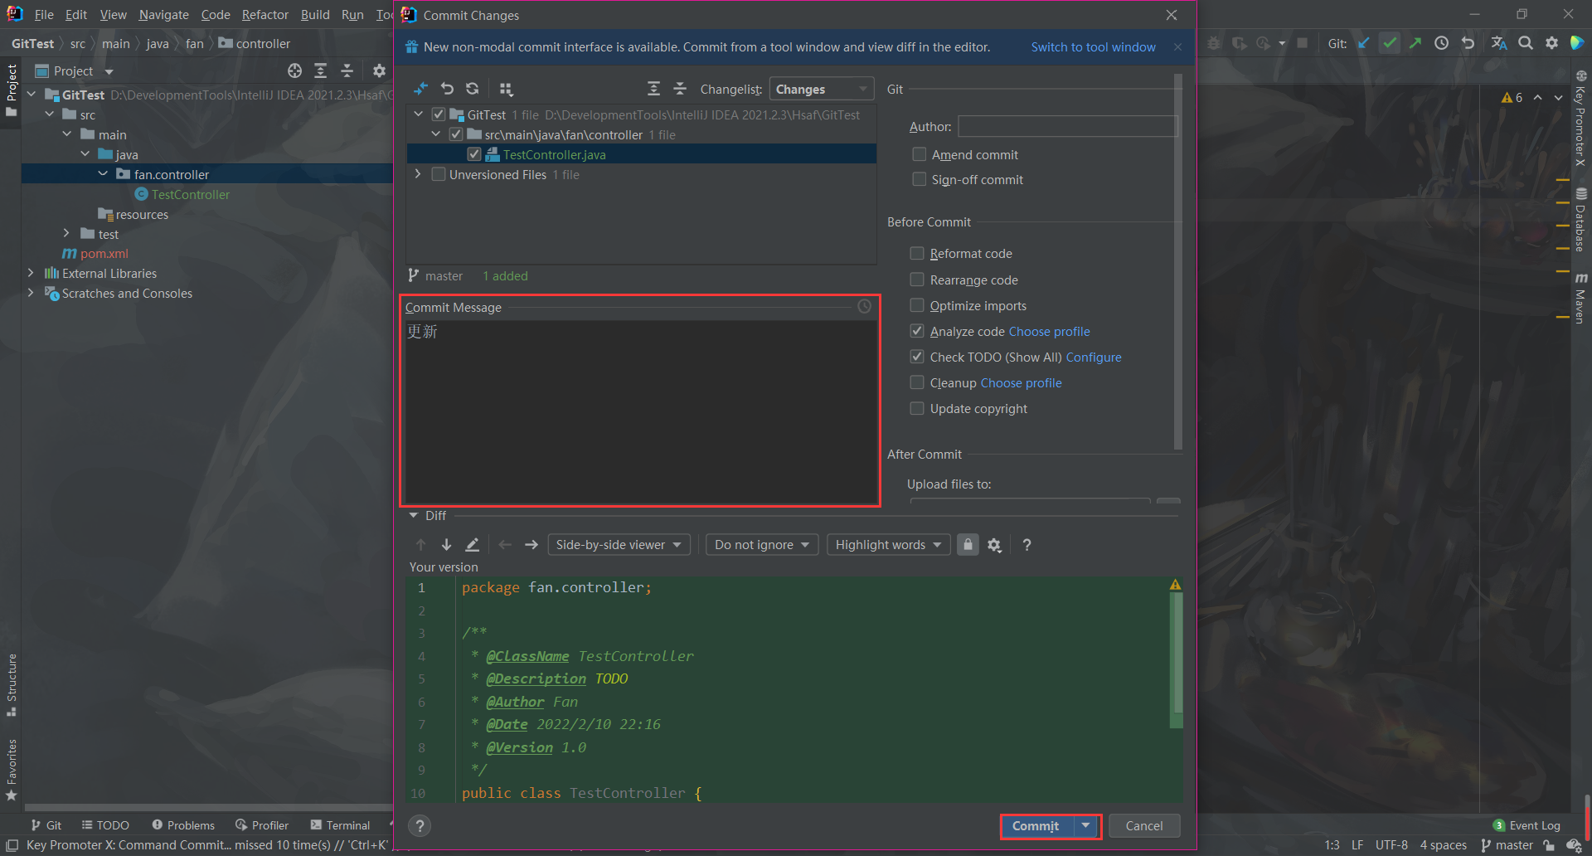Click into the Author input field
This screenshot has height=856, width=1592.
(1067, 126)
